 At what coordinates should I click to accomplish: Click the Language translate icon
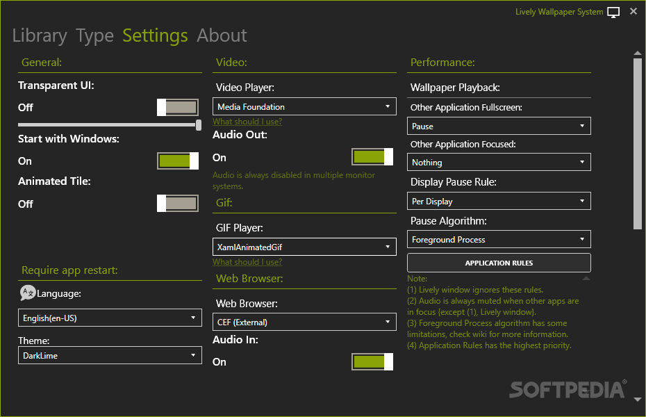click(28, 293)
